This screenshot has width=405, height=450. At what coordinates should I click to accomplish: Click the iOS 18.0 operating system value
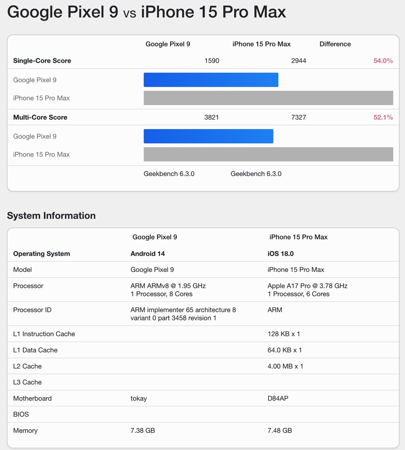(x=281, y=254)
